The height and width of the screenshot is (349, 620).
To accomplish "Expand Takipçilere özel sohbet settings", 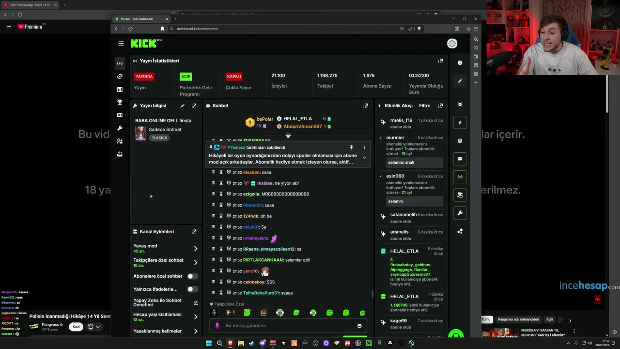I will (x=195, y=263).
